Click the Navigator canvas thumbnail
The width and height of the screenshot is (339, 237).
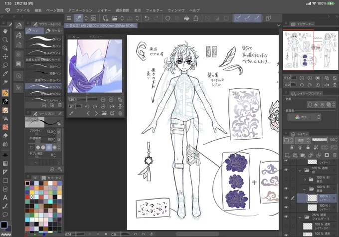tap(311, 50)
